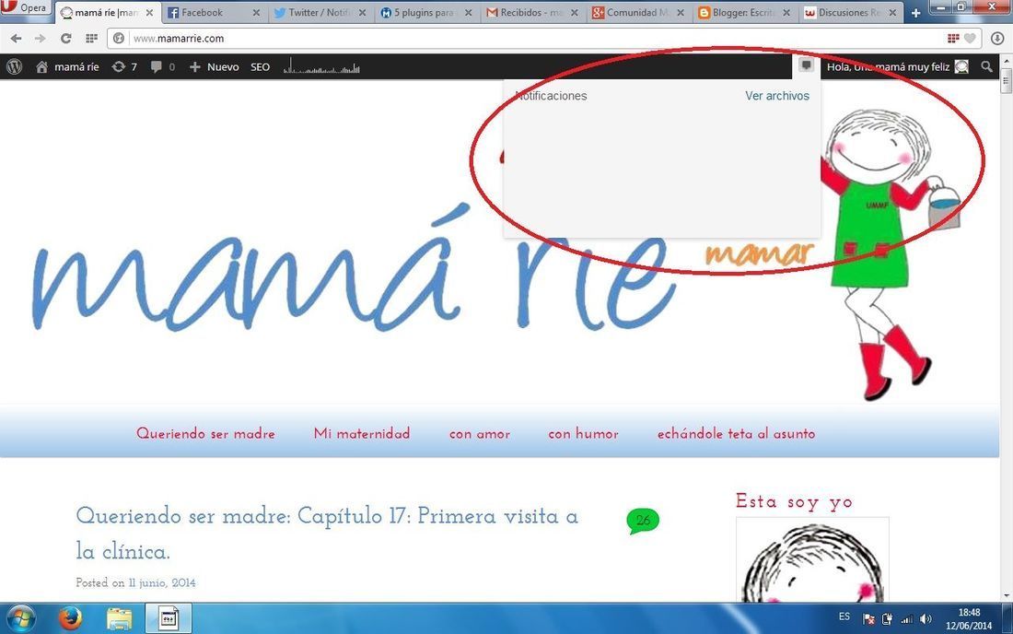Add page to Speed Dial icon
This screenshot has height=634, width=1013.
pyautogui.click(x=953, y=39)
